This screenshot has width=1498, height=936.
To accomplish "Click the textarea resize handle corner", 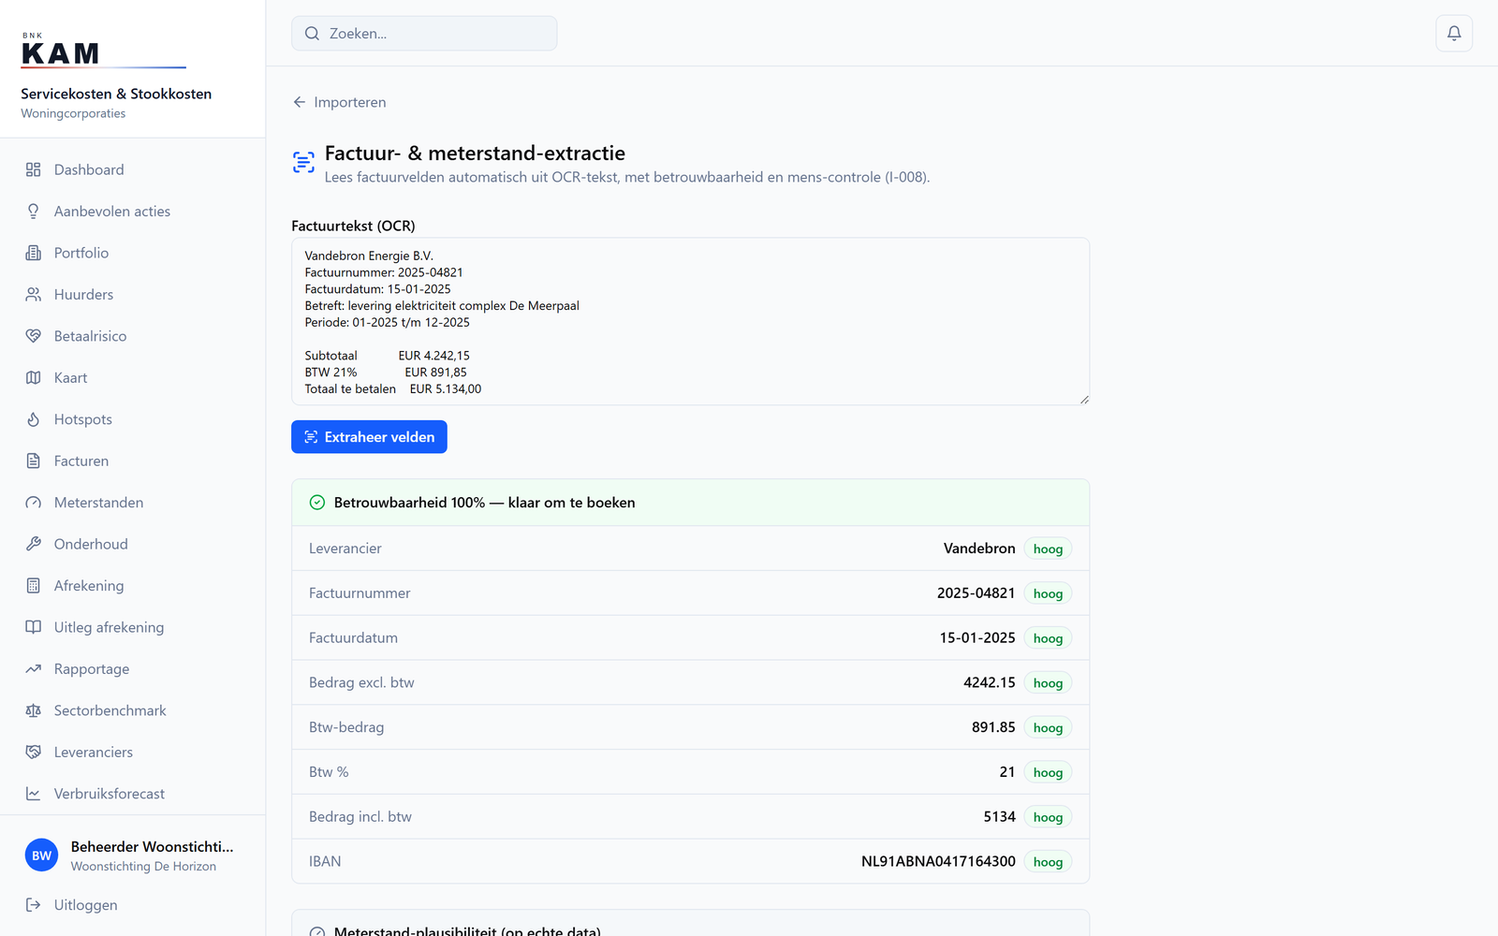I will 1084,400.
